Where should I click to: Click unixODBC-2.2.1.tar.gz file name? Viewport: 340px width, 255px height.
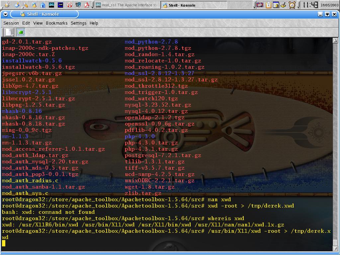159,181
